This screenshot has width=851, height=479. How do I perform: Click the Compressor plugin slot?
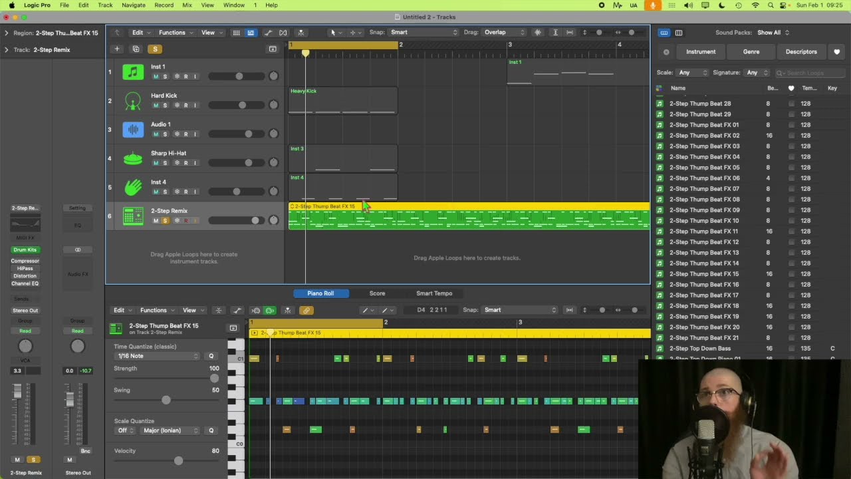click(x=25, y=261)
